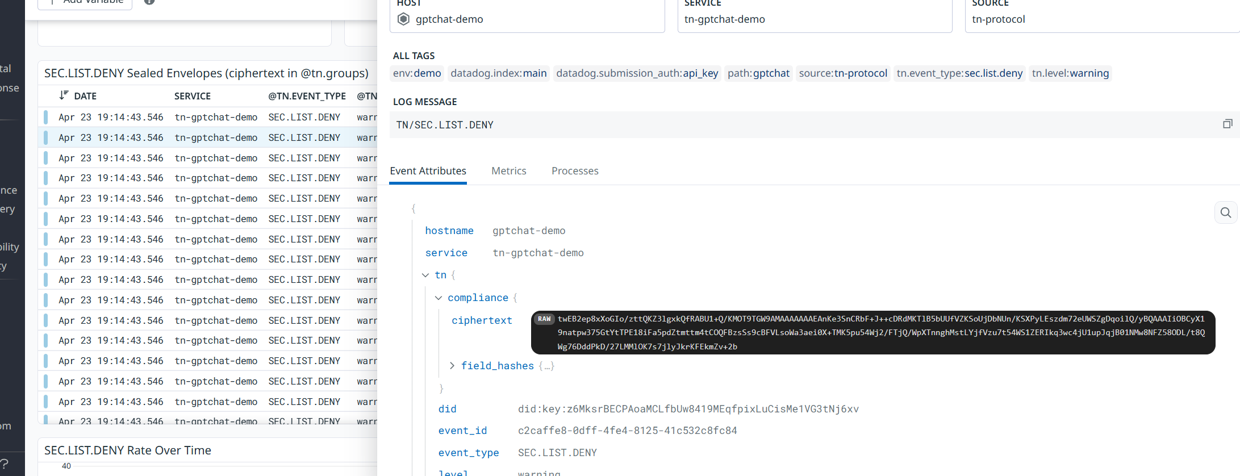1240x476 pixels.
Task: Click the service value tn-gptchat-demo in attributes
Action: (x=538, y=253)
